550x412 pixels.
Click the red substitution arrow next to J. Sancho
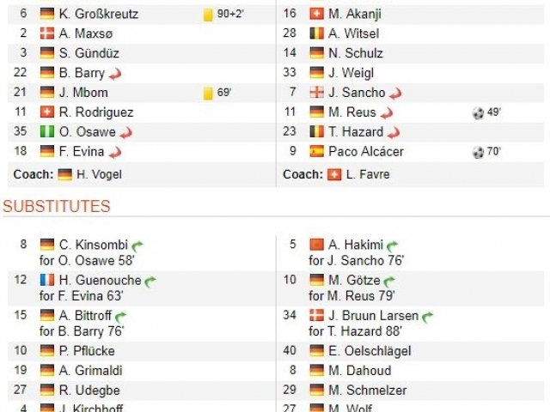click(x=395, y=94)
